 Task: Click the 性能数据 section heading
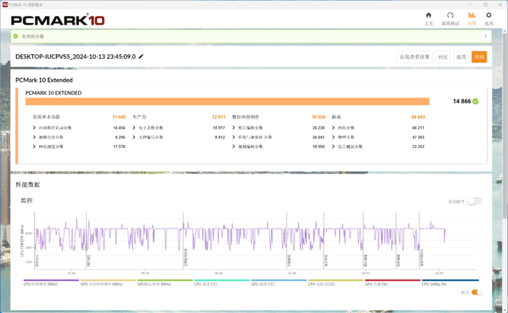pyautogui.click(x=28, y=185)
